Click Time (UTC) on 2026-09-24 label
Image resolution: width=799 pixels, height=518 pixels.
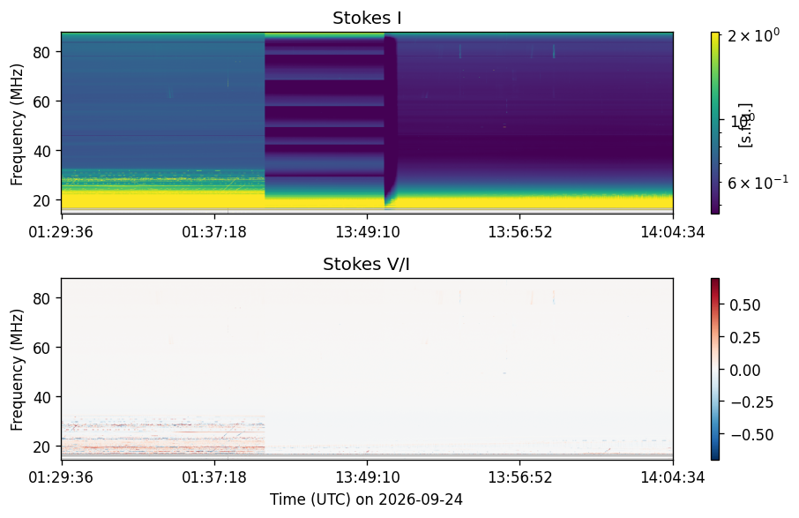[x=366, y=499]
